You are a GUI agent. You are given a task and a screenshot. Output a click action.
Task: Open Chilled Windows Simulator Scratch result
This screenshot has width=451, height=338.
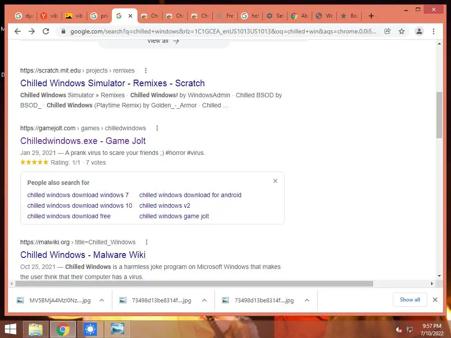(x=112, y=83)
